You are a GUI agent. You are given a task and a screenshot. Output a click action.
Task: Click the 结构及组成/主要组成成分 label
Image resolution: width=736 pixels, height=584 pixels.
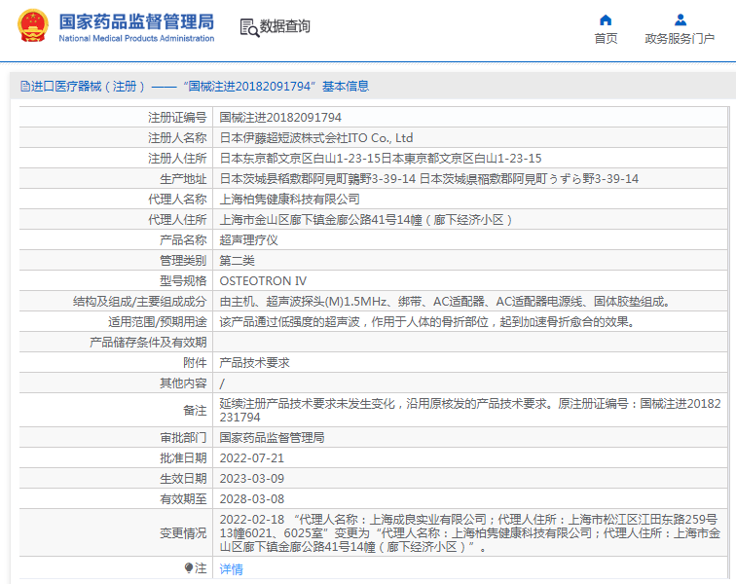(140, 302)
